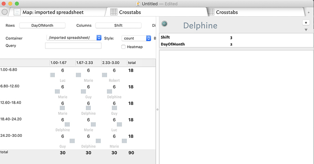
Task: Click row total 18 for row 1.00-6.80
Action: [131, 70]
